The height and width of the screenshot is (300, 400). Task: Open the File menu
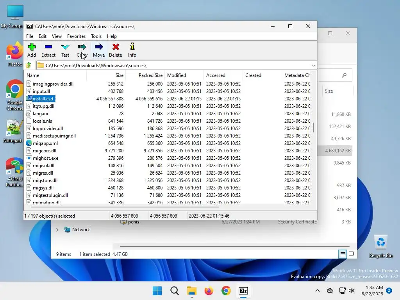tap(30, 36)
